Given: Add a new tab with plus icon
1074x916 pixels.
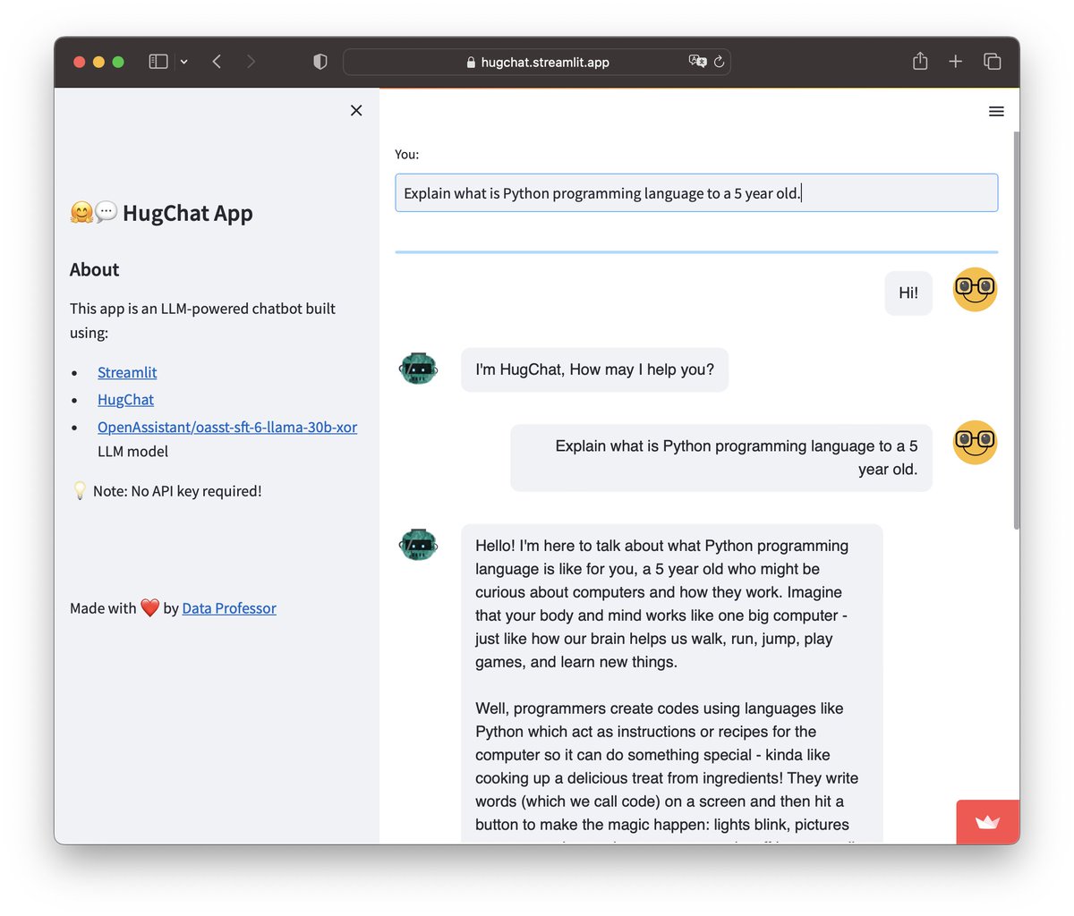Looking at the screenshot, I should pos(956,62).
